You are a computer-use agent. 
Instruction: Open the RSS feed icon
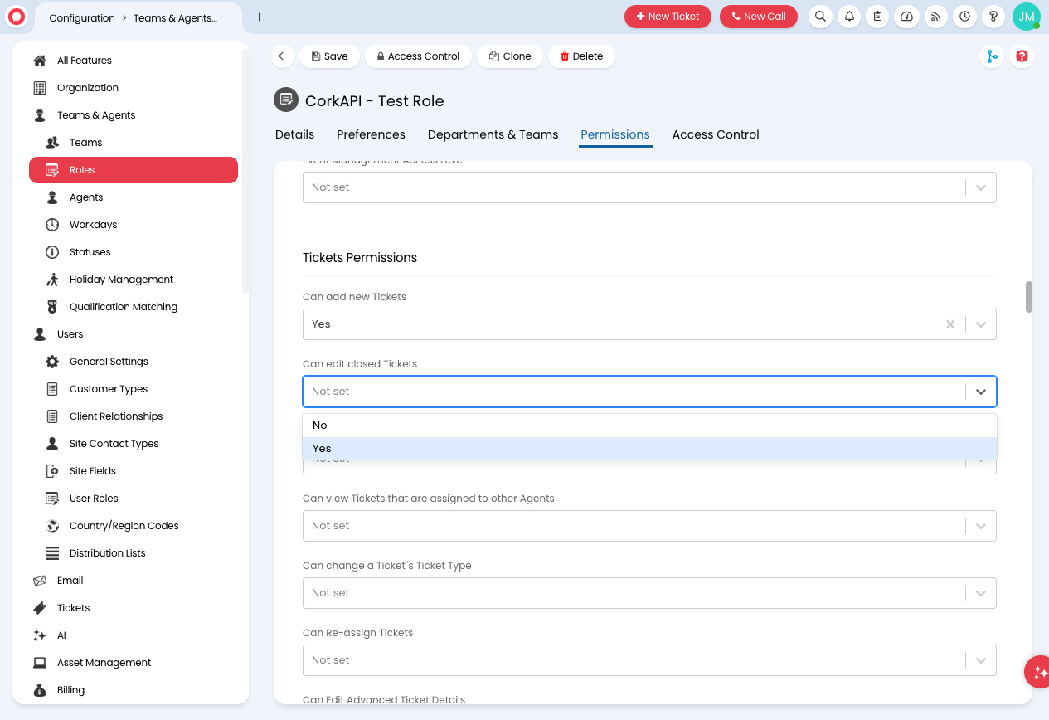coord(936,17)
